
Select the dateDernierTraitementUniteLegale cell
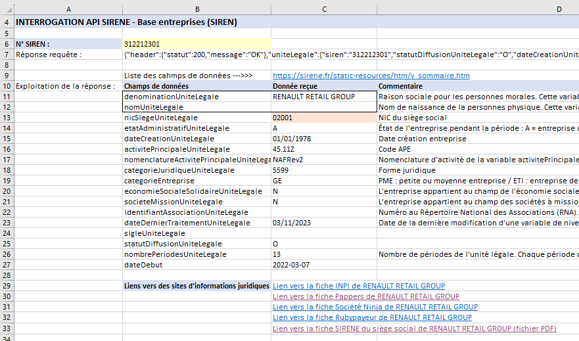197,223
